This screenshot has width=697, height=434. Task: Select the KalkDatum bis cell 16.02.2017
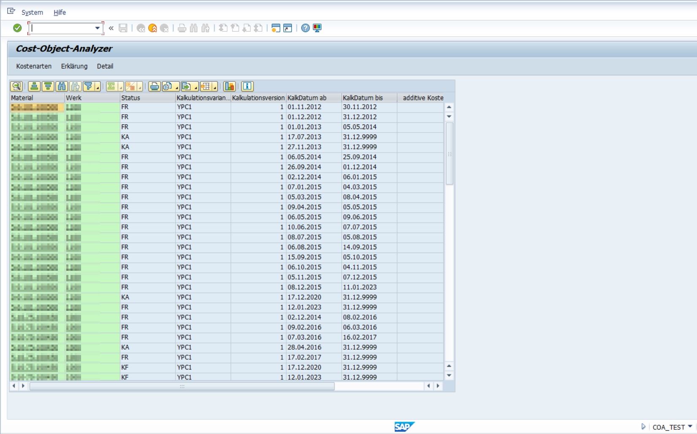pyautogui.click(x=369, y=337)
